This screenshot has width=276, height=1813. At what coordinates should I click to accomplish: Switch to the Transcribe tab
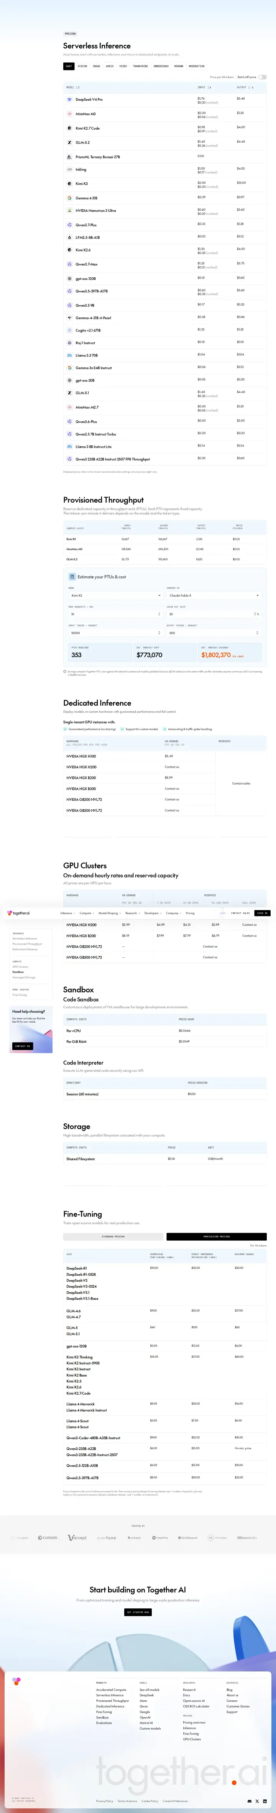click(x=140, y=66)
